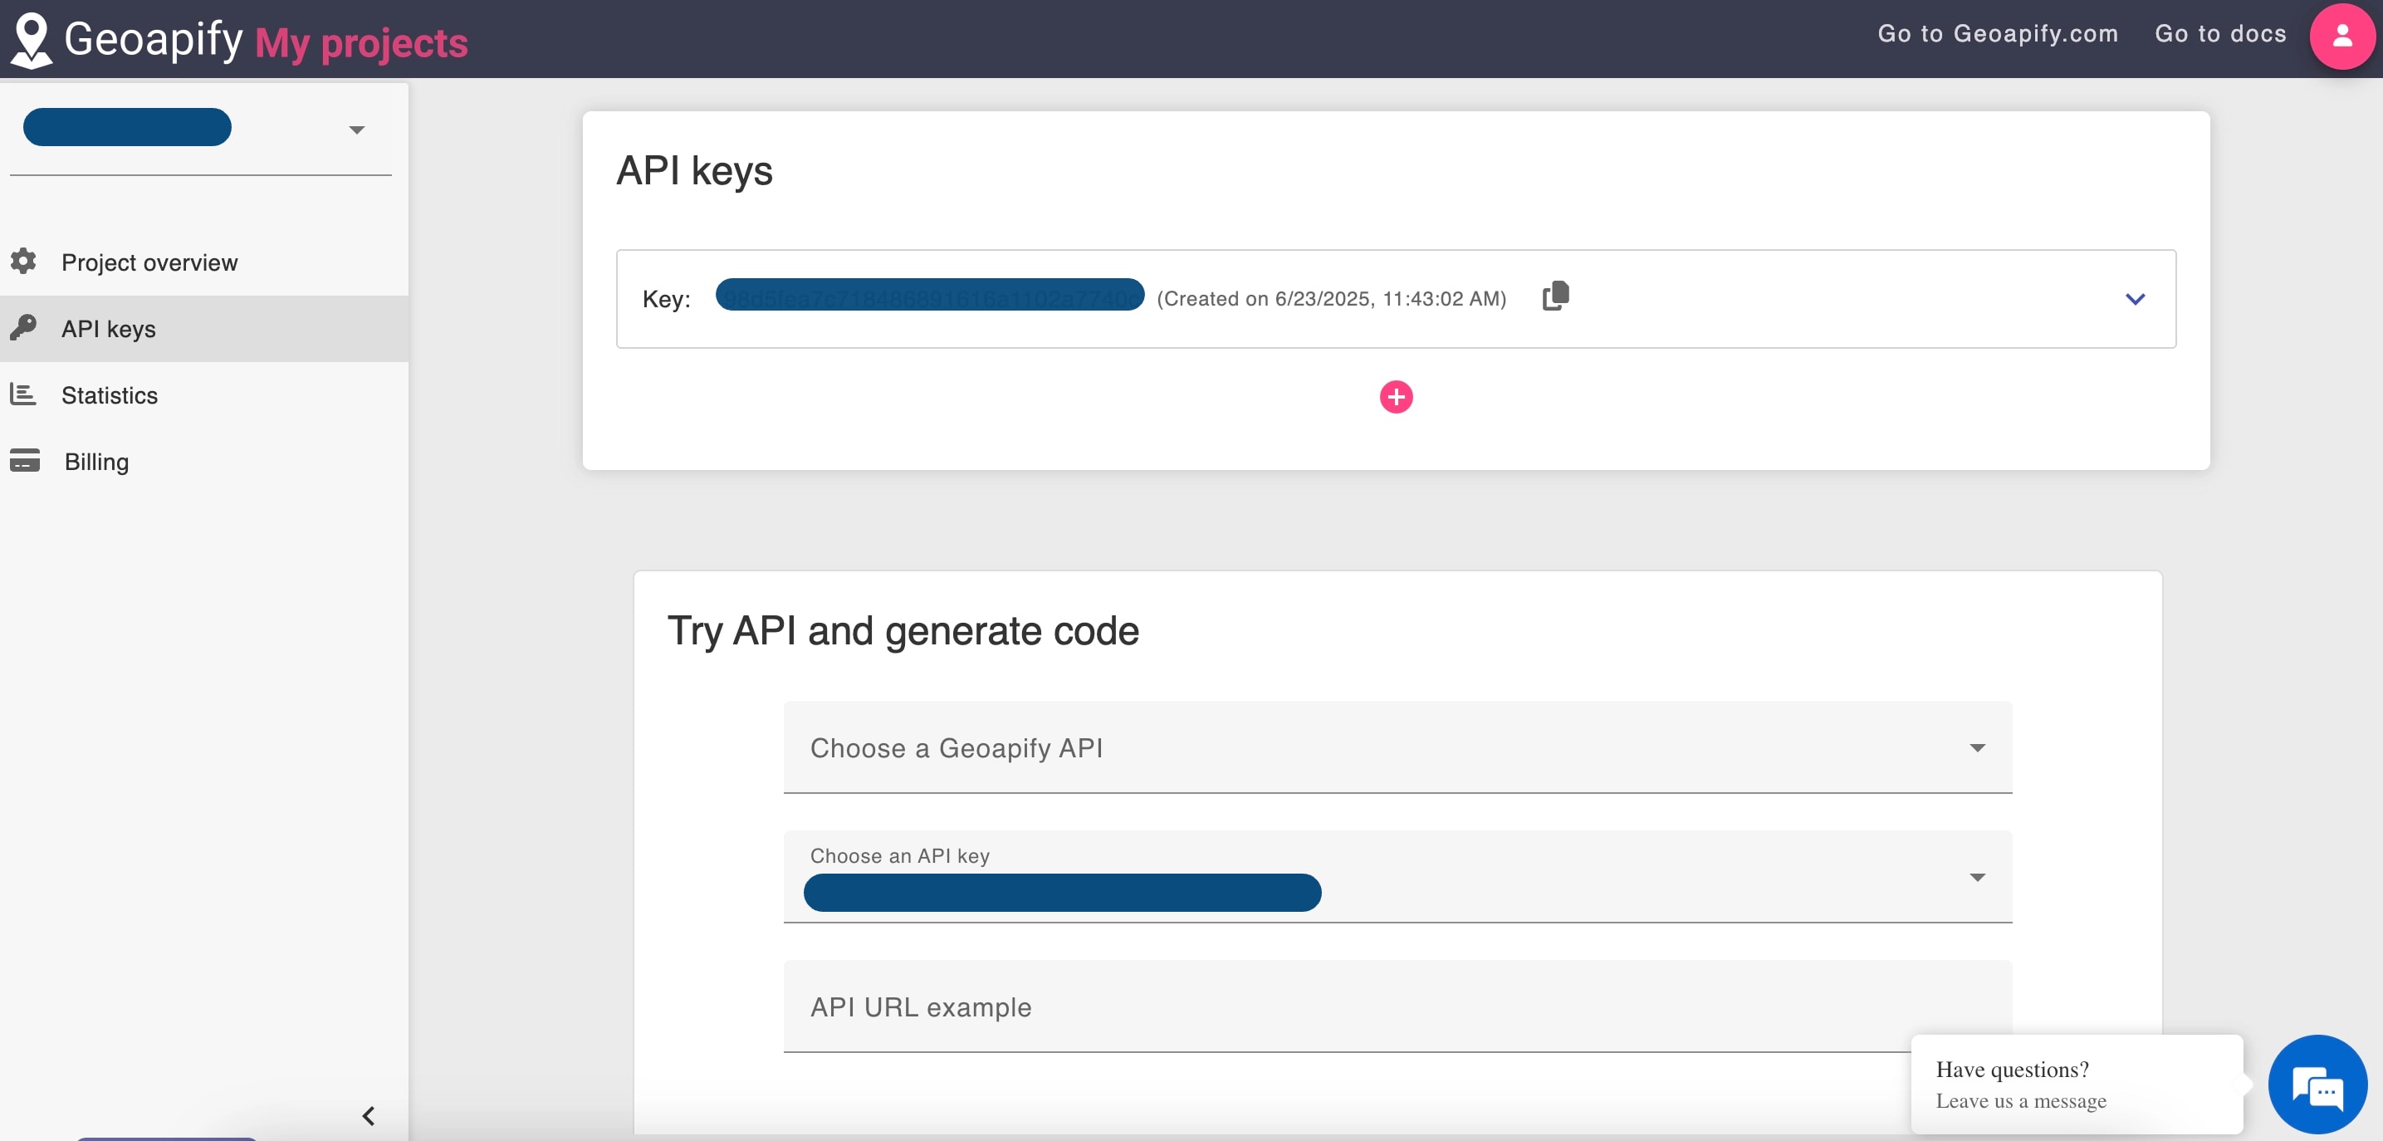The height and width of the screenshot is (1141, 2383).
Task: Click the Geoapify brand name
Action: pyautogui.click(x=154, y=39)
